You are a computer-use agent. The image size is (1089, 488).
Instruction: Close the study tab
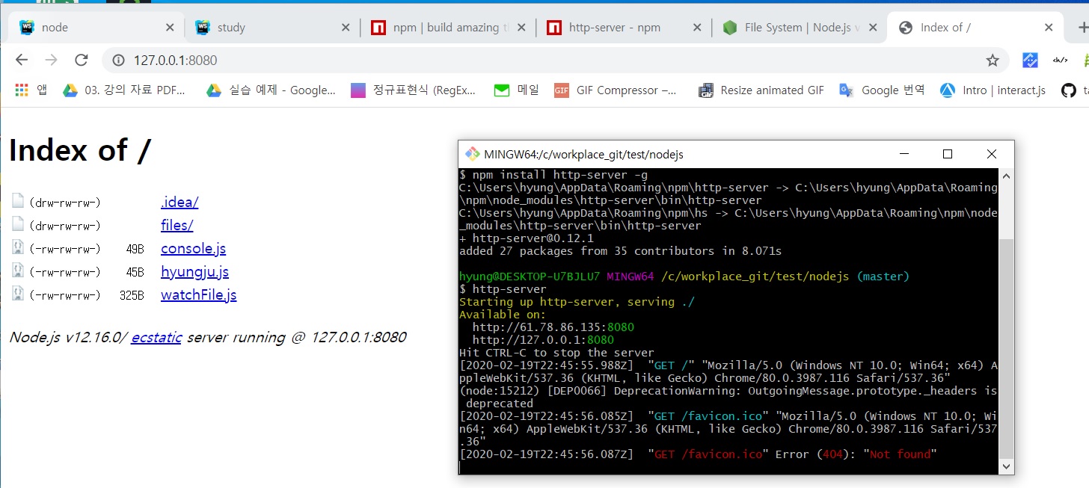(x=346, y=28)
